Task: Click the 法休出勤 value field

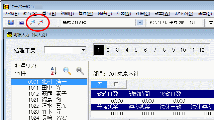Action: tap(171, 114)
